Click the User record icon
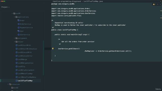The image size is (162, 91). click(18, 31)
